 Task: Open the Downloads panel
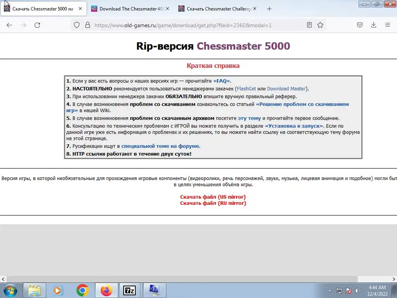click(373, 25)
